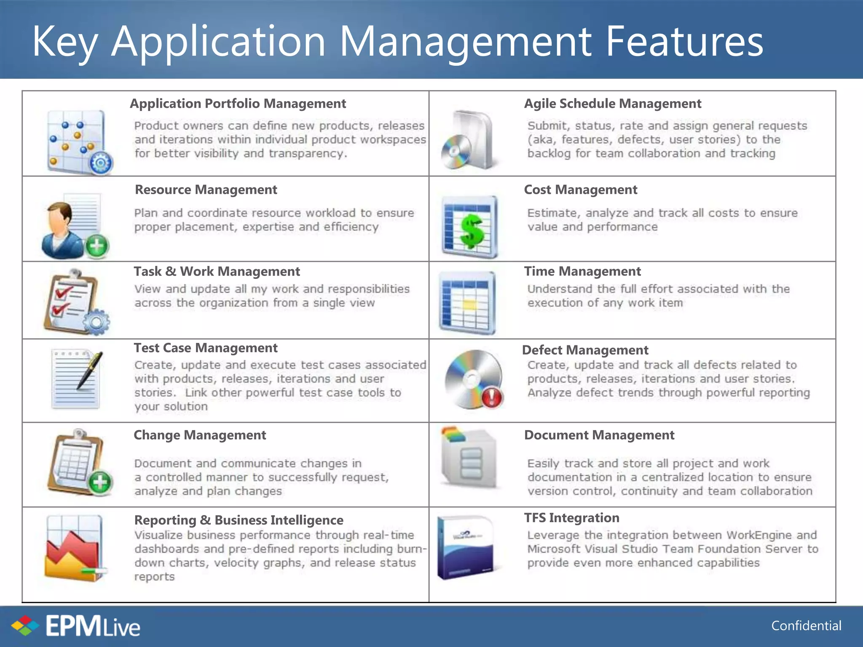Click the Time Management calendar sheet icon
Screen dimensions: 863x647
pos(467,302)
